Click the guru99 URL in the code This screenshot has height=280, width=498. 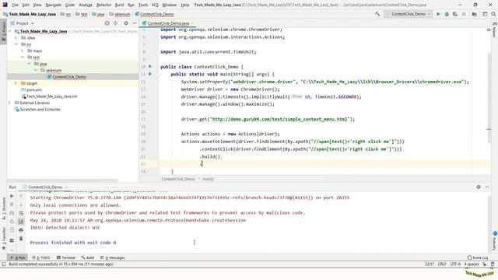(x=279, y=119)
